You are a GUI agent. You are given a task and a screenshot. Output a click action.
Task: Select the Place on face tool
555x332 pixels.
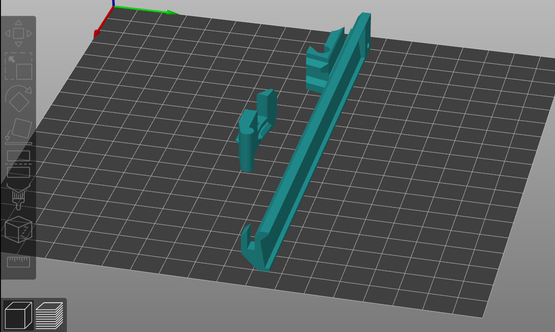pos(18,131)
